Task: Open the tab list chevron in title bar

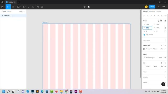Action: pos(149,2)
